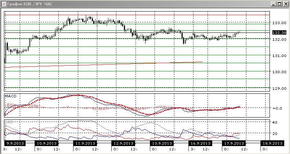Viewport: 290px width, 154px height.
Task: Click the top red resistance line
Action: coord(137,15)
